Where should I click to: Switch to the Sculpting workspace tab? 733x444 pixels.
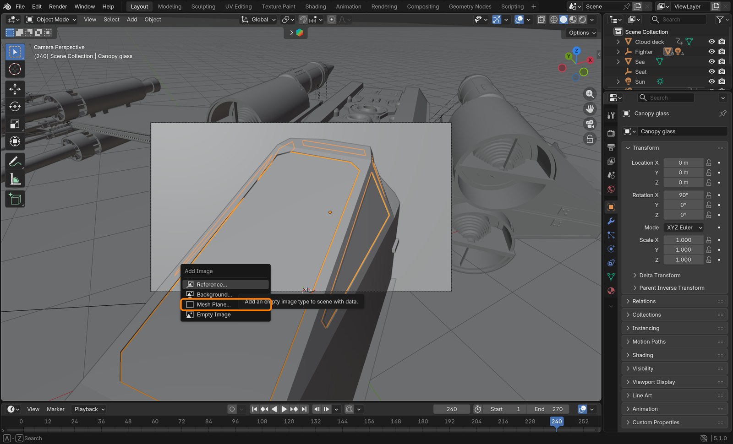203,6
